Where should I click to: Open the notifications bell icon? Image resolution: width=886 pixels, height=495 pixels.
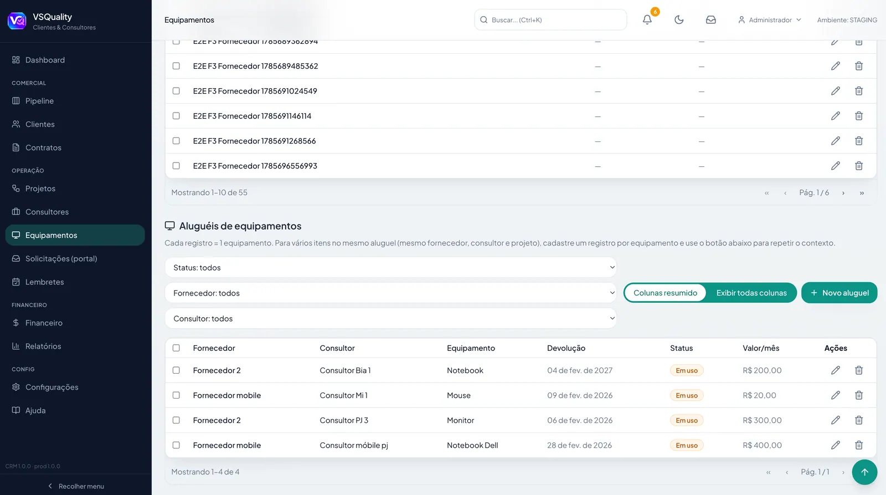coord(647,20)
